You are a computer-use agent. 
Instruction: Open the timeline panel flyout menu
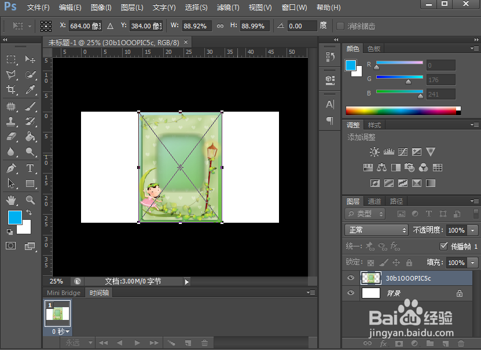click(x=311, y=293)
